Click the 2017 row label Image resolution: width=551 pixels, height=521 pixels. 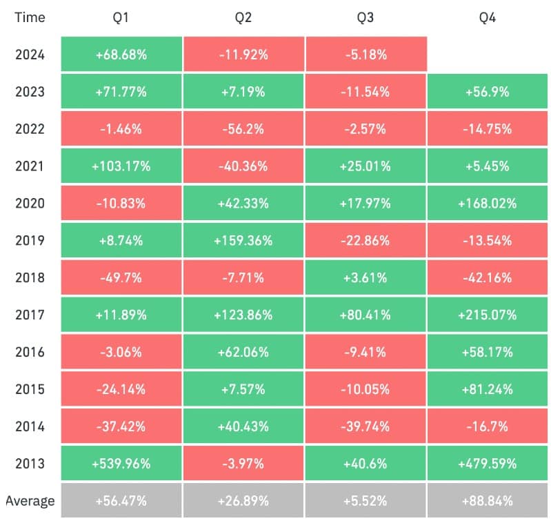[30, 315]
